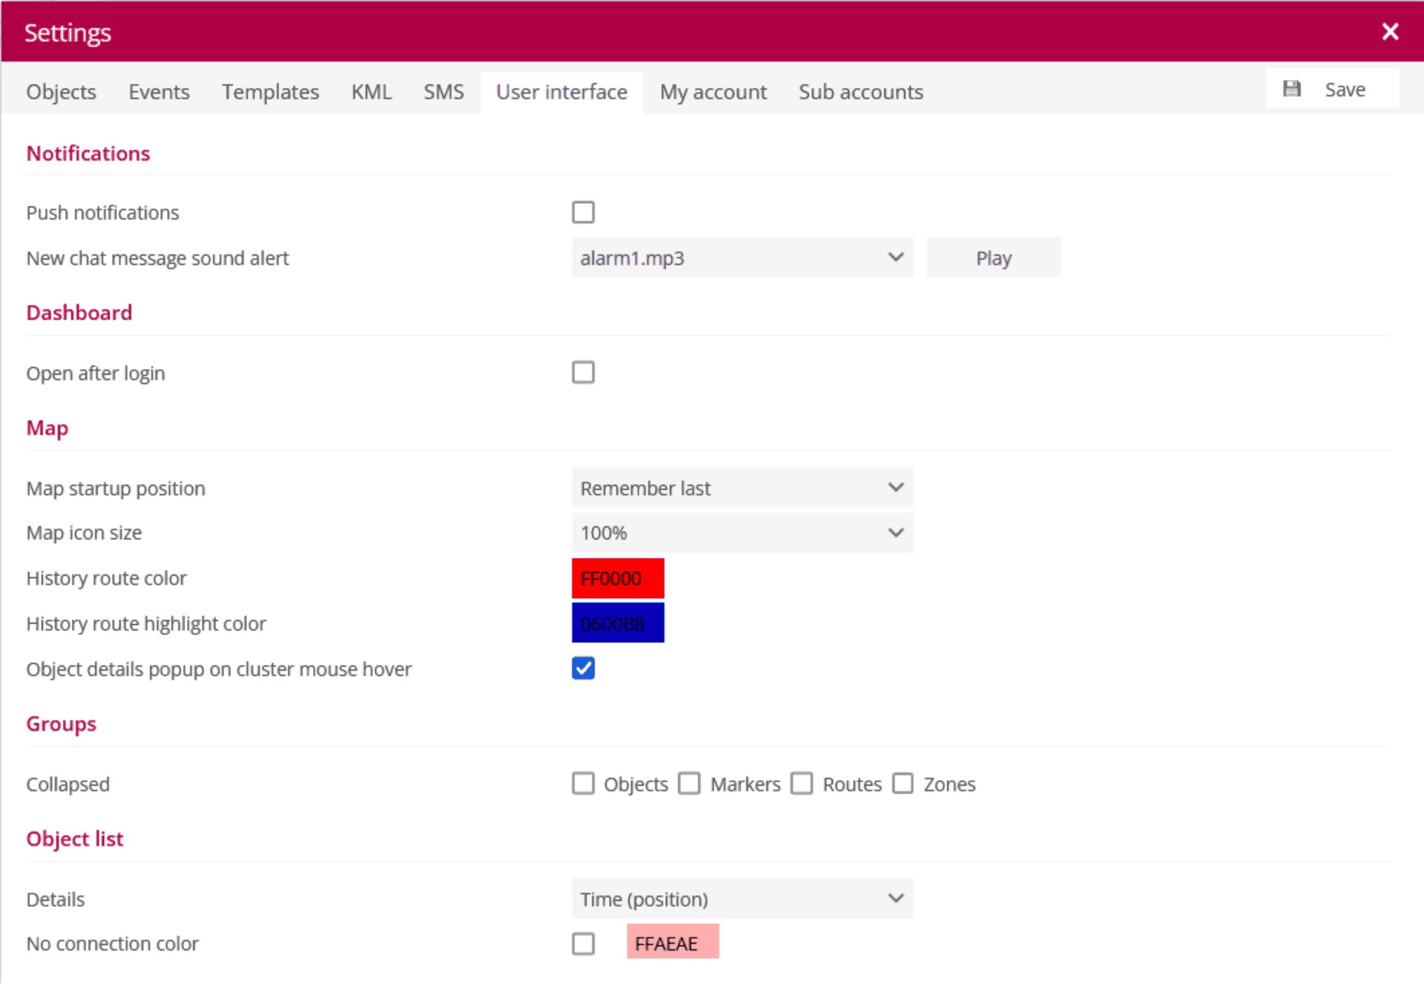This screenshot has height=984, width=1424.
Task: Switch to SMS tab
Action: pos(444,92)
